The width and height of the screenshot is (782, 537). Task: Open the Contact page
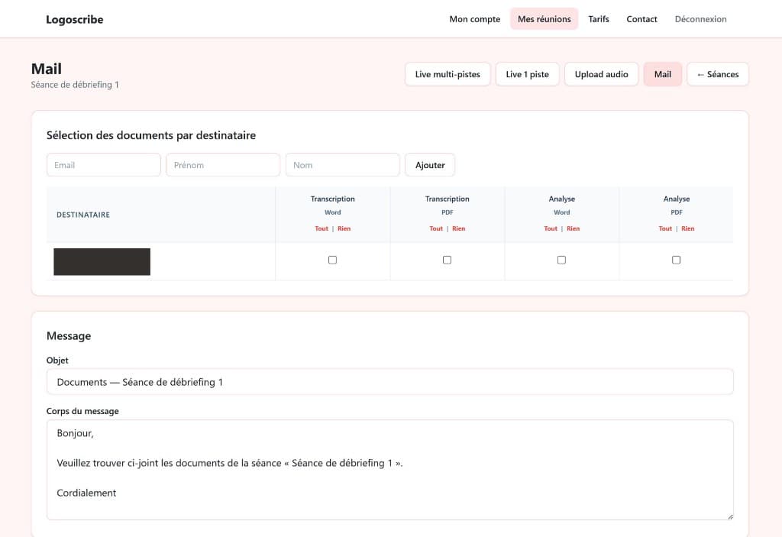click(641, 18)
